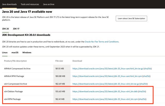This screenshot has width=165, height=106.
Task: Open sha256 for x64 RPM Package
Action: 143,99
